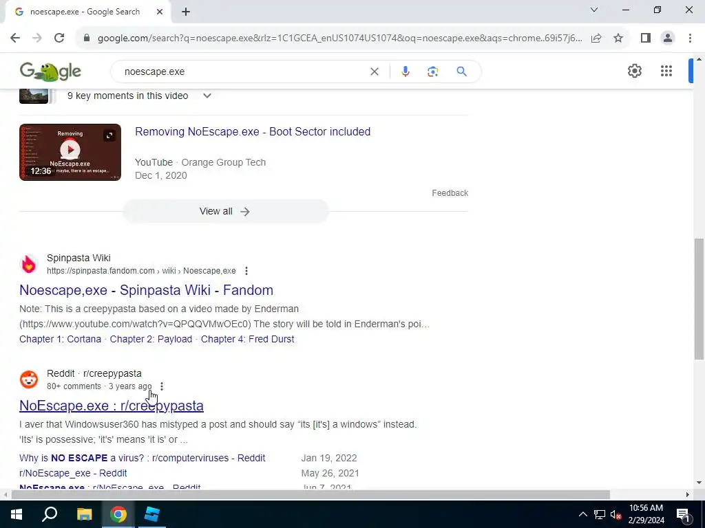Open Windows taskbar search
The image size is (705, 528).
click(50, 514)
